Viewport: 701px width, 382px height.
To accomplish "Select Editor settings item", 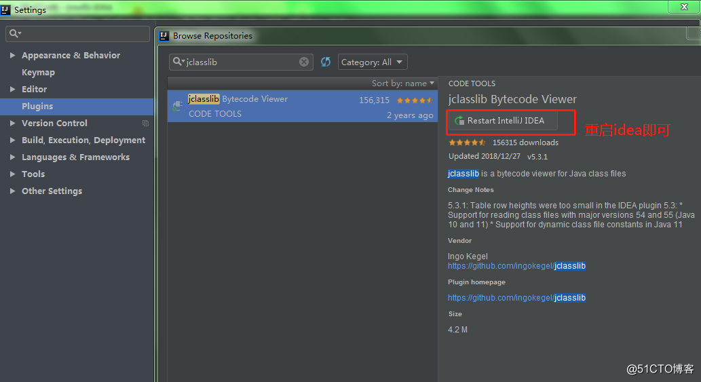I will tap(35, 90).
